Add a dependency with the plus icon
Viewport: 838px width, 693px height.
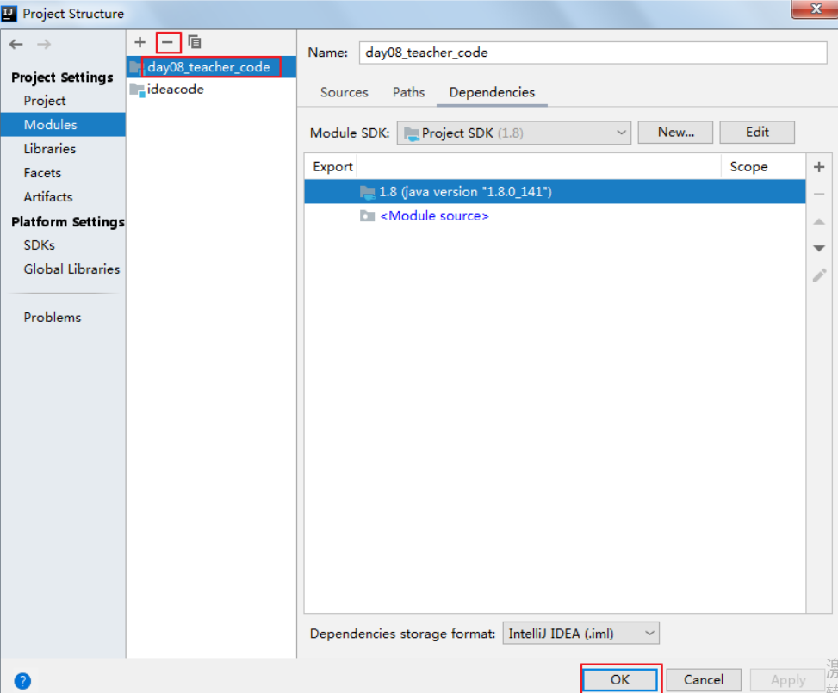819,167
